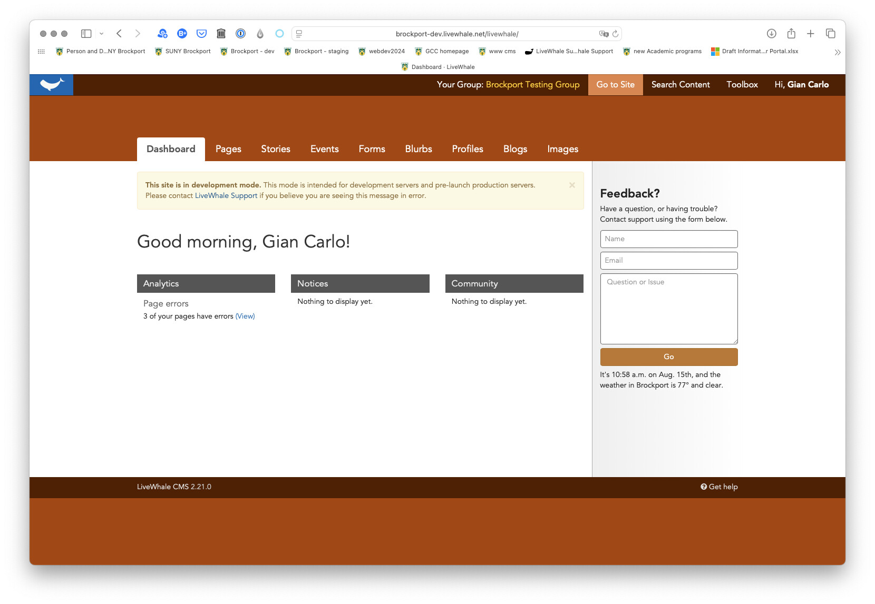Open the sidebar tab group dropdown
Image resolution: width=875 pixels, height=604 pixels.
pos(101,34)
